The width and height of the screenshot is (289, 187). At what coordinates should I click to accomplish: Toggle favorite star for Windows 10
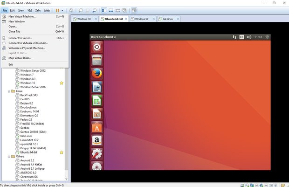62,83
